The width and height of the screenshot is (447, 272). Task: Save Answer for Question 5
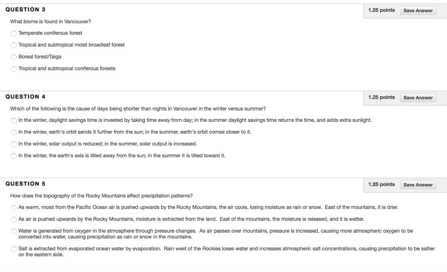(x=418, y=185)
